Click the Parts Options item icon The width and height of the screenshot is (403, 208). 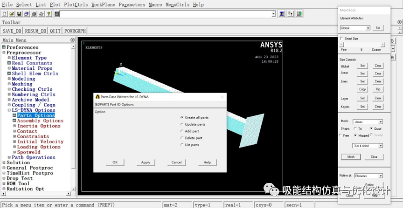tap(14, 115)
